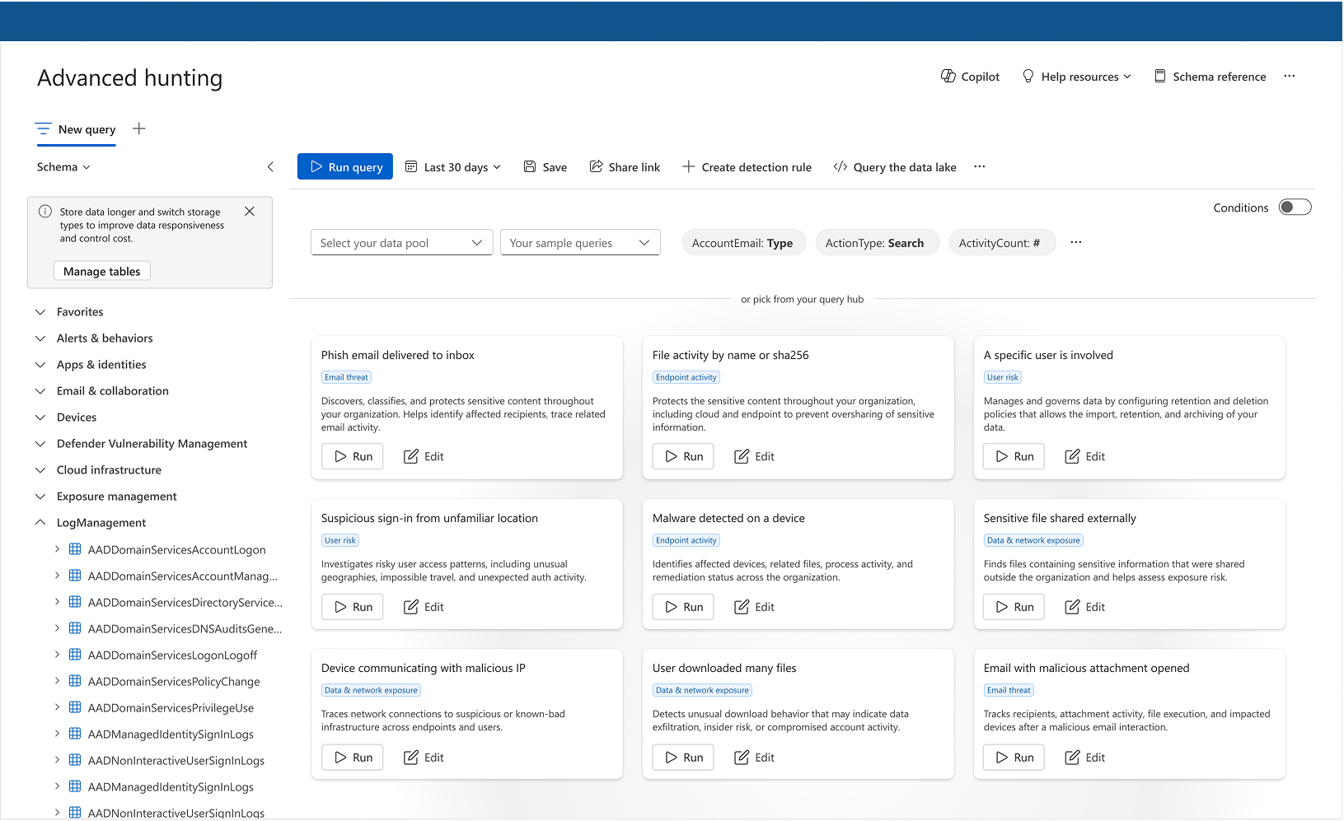Open Your sample queries dropdown
Screen dimensions: 1344x821
coord(580,243)
